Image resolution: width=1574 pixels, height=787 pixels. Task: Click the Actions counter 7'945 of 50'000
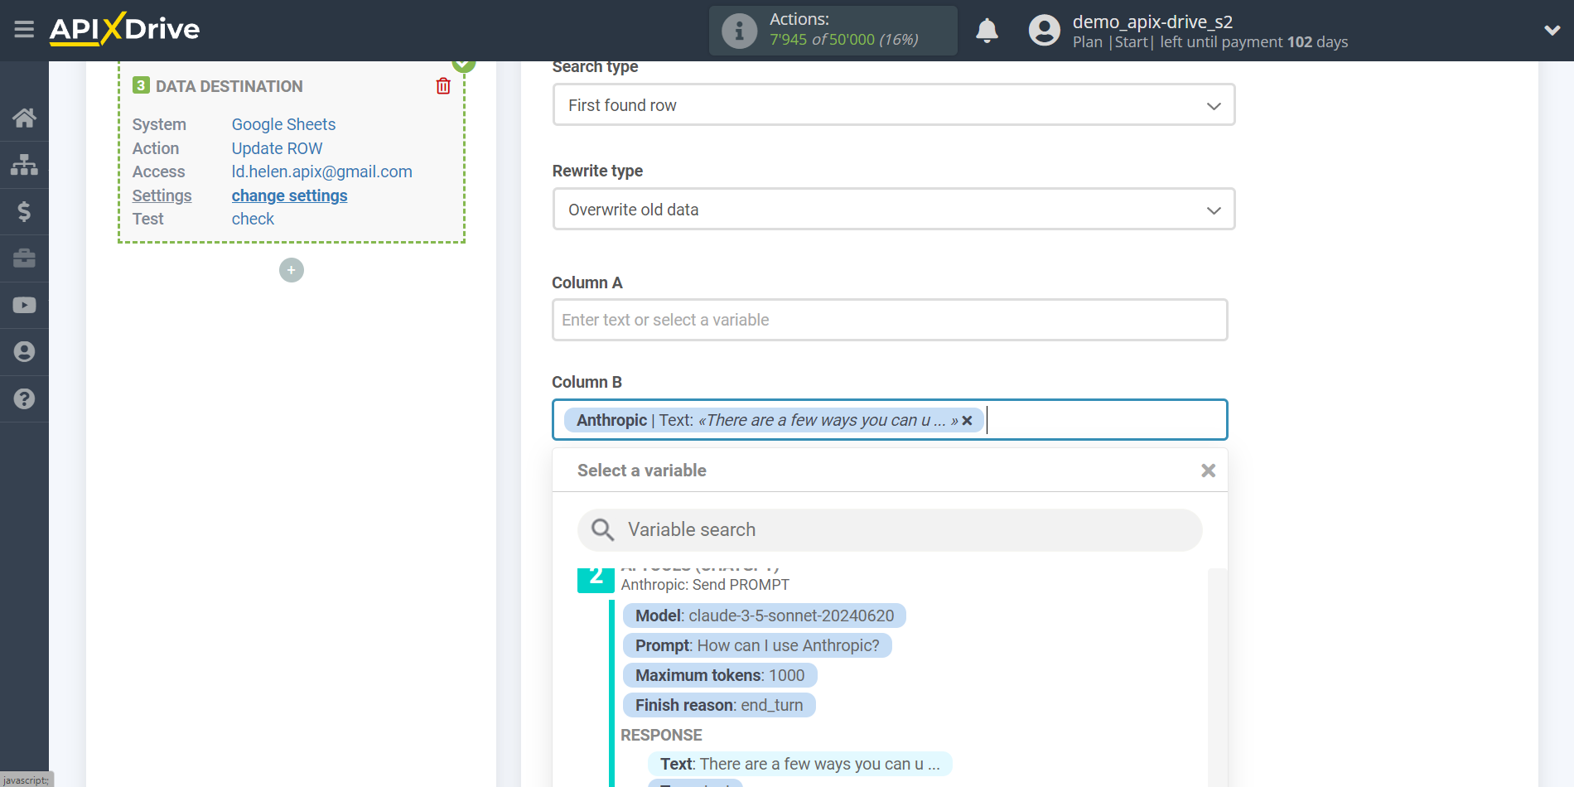(843, 40)
